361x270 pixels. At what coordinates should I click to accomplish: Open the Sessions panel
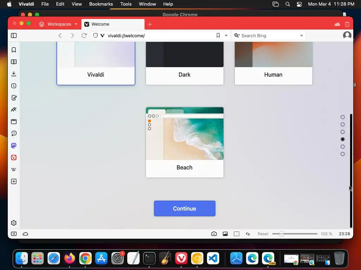click(14, 133)
